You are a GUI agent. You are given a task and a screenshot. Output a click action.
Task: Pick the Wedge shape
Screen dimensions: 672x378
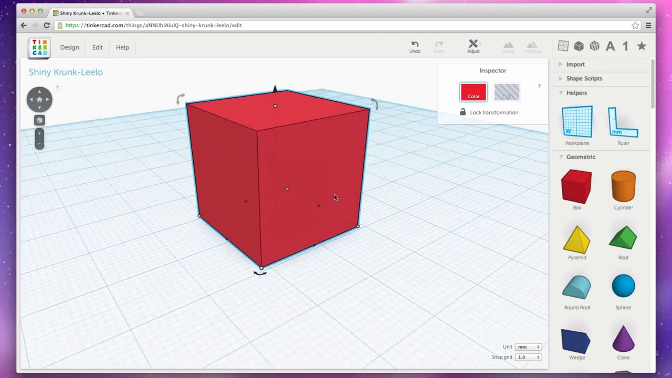click(x=576, y=343)
